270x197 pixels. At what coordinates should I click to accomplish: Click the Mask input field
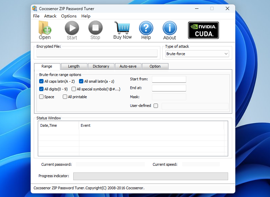pos(169,97)
